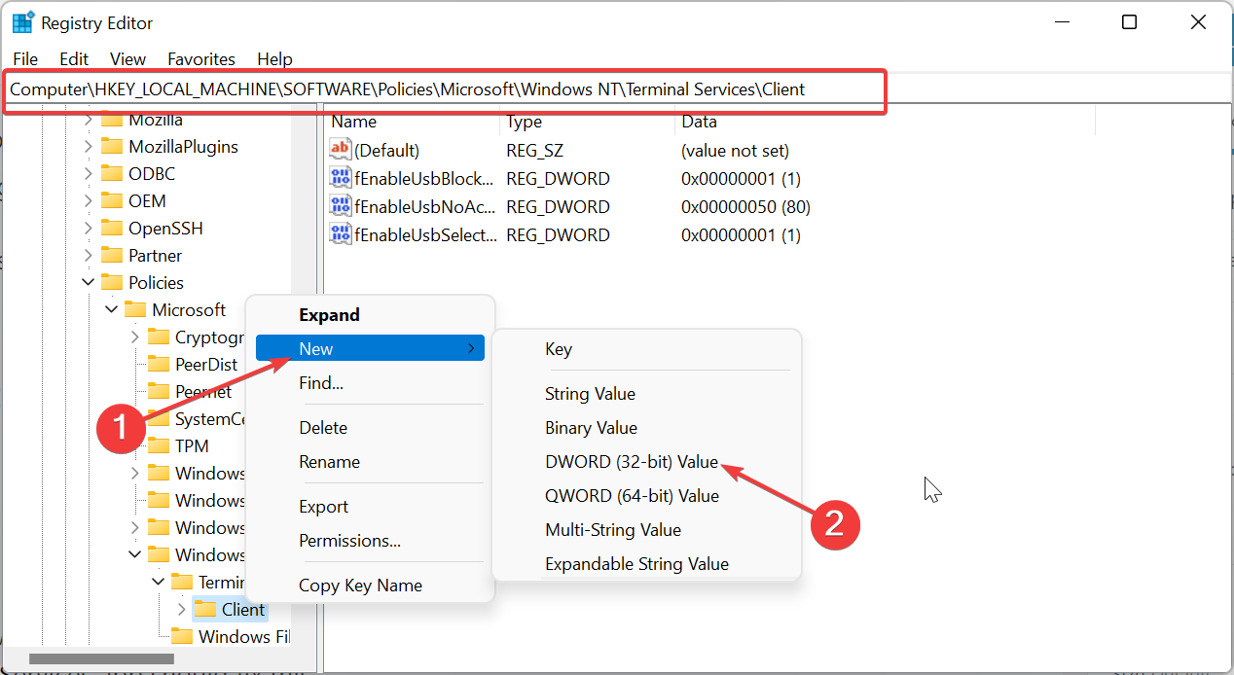Expand the MozillaPlugins key
This screenshot has height=675, width=1234.
click(89, 147)
